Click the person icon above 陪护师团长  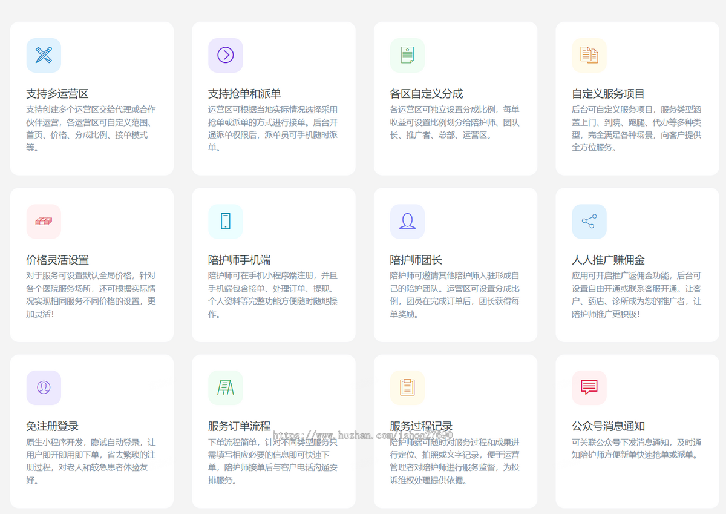tap(407, 222)
